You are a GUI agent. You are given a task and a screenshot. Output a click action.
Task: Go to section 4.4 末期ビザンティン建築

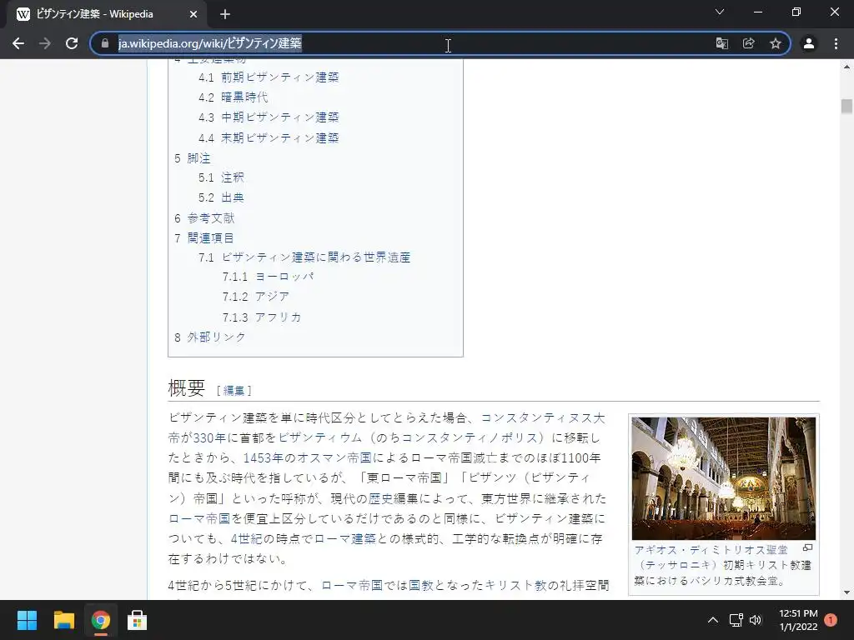pos(269,138)
